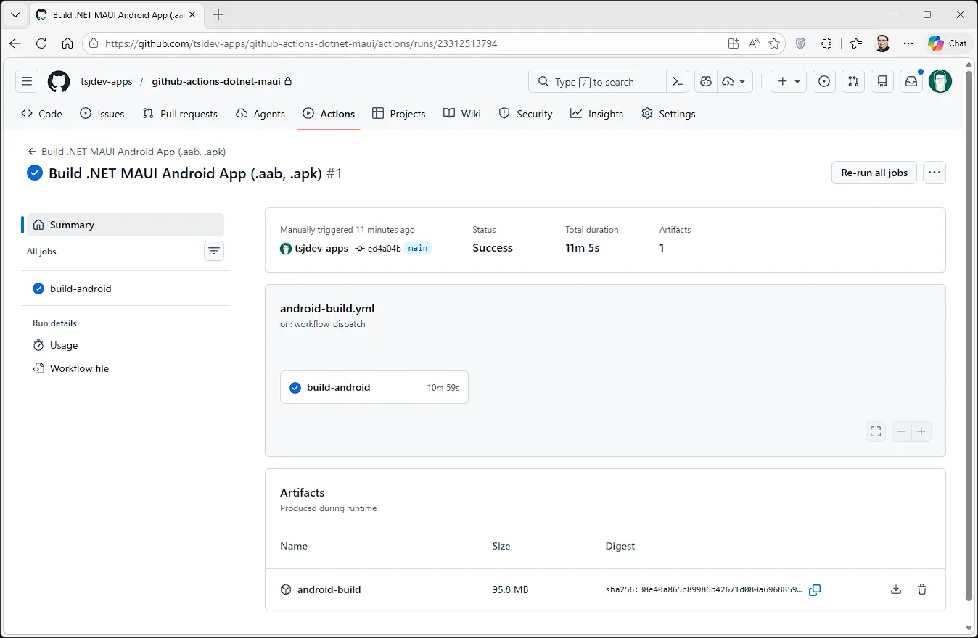Open the favorites list in toolbar

(856, 43)
